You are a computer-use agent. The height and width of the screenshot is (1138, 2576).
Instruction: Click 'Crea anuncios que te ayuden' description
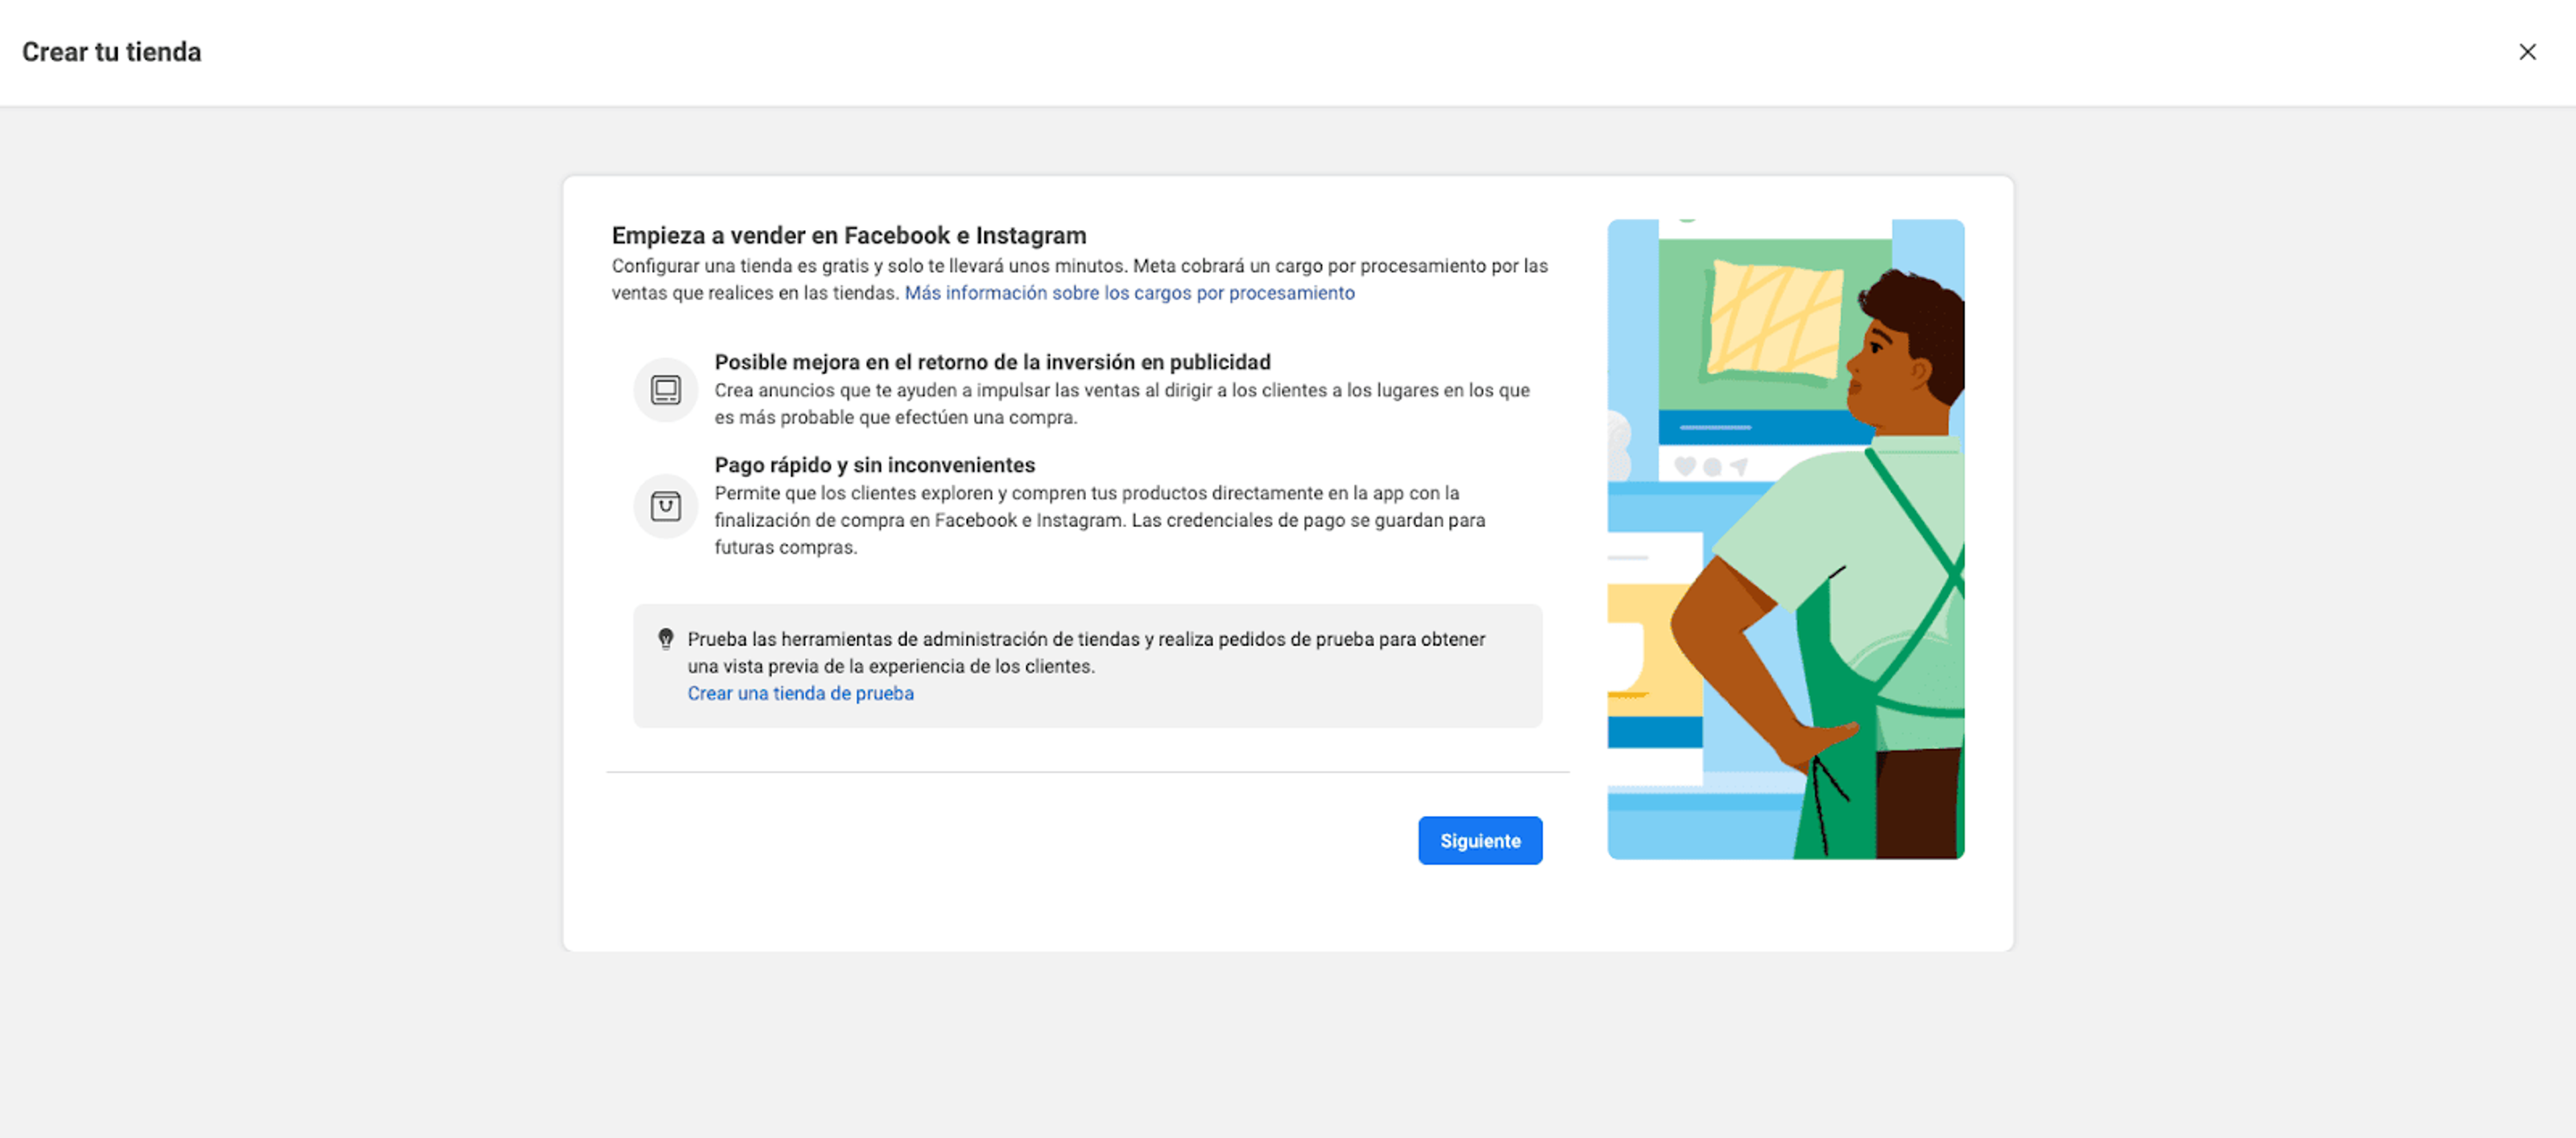(x=1122, y=404)
